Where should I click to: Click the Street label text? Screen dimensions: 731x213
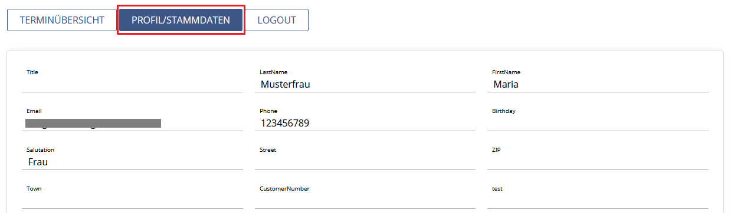click(268, 150)
